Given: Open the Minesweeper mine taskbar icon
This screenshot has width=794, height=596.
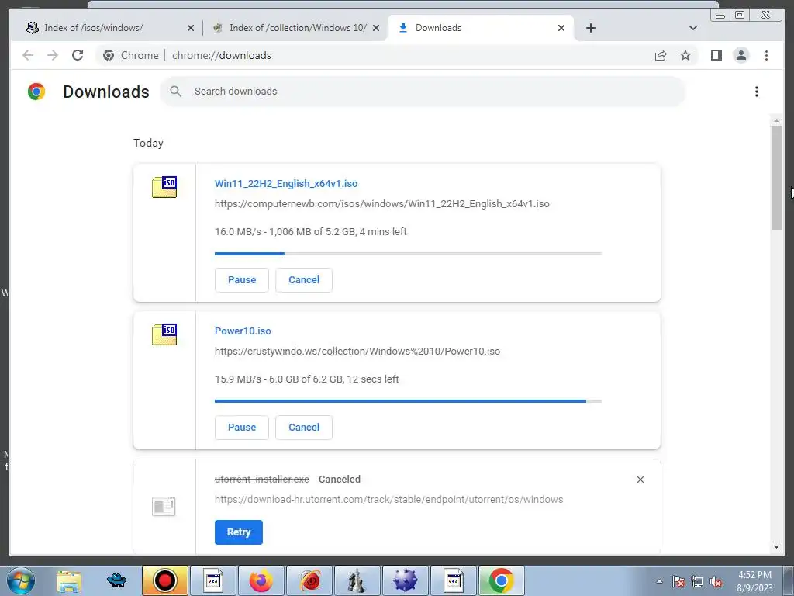Looking at the screenshot, I should (x=405, y=580).
